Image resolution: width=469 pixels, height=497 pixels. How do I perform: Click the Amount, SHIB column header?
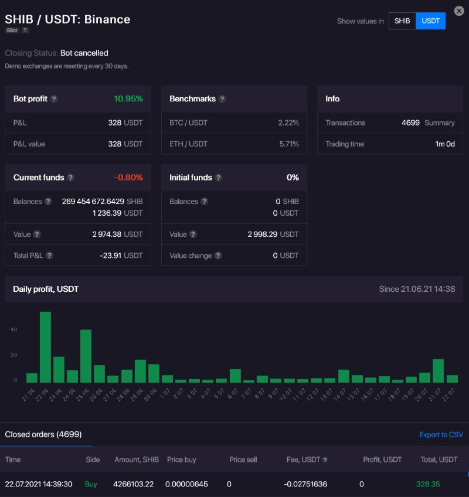[137, 459]
